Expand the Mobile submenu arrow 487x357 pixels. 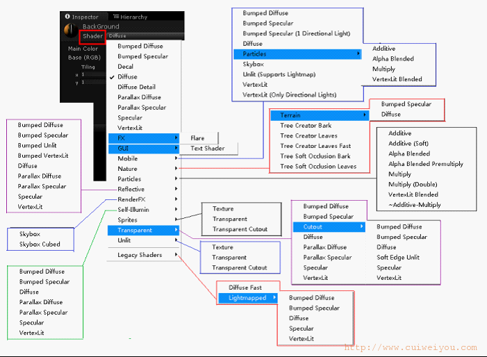click(176, 158)
